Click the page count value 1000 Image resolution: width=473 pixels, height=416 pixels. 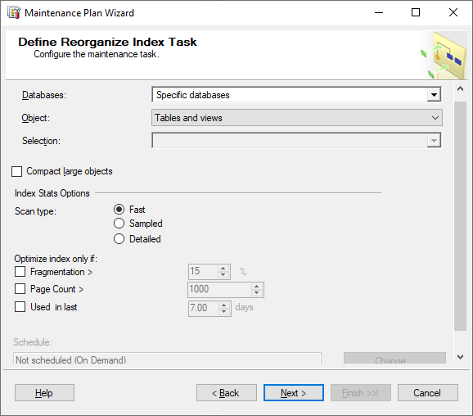coord(219,289)
